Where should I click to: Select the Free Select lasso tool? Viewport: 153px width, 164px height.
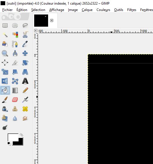click(x=25, y=25)
